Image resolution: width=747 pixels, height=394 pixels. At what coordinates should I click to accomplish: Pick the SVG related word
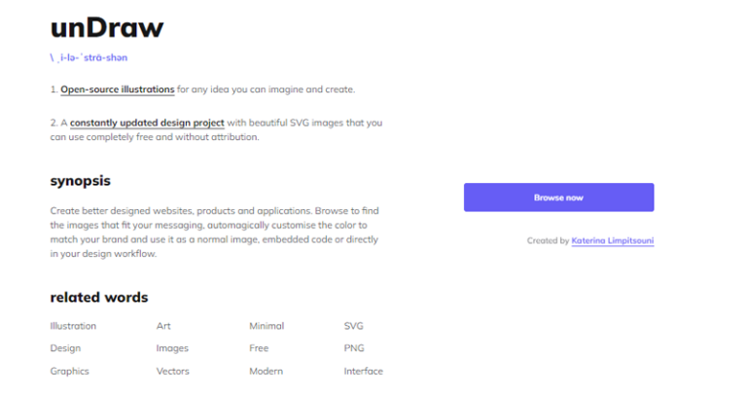coord(353,326)
